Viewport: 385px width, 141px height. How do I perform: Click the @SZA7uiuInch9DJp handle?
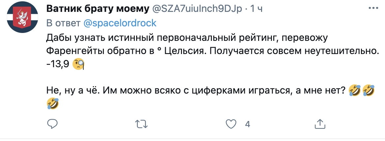click(197, 9)
